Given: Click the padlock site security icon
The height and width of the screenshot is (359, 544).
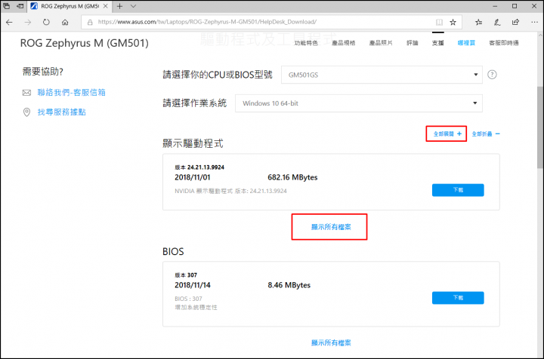Looking at the screenshot, I should coord(90,22).
